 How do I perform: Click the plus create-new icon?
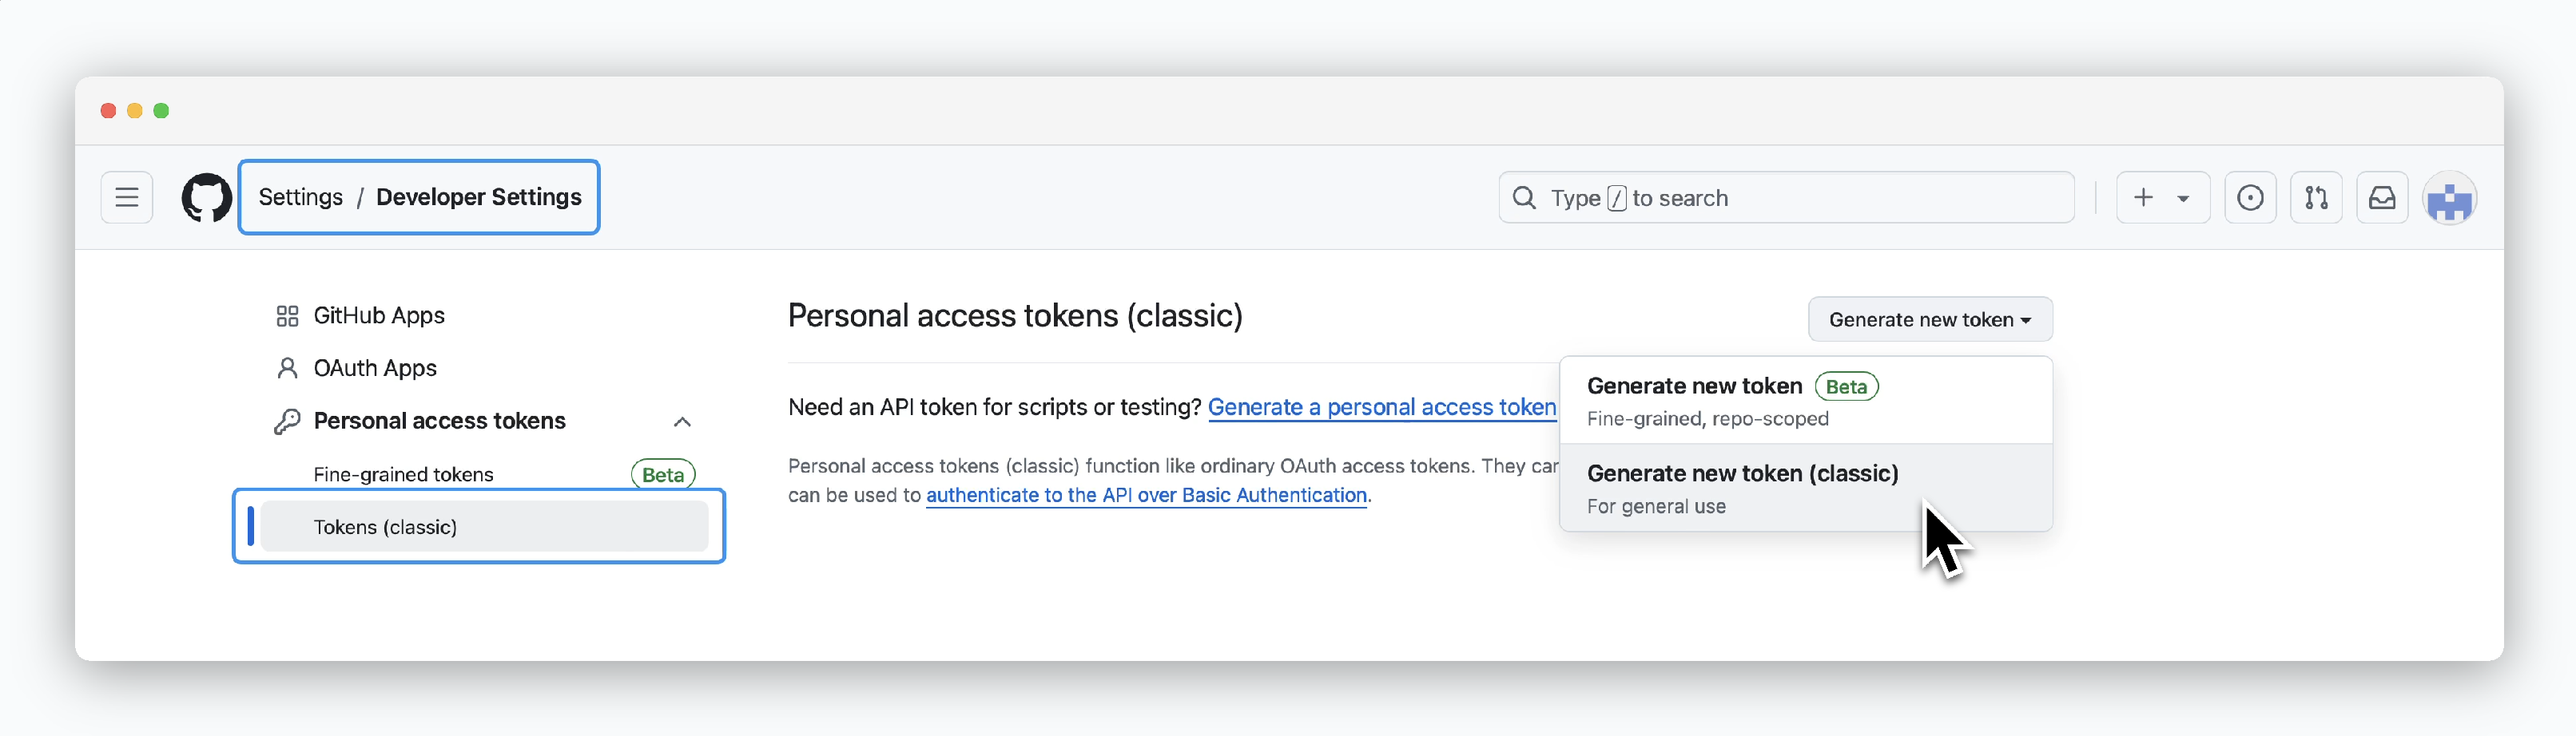tap(2143, 198)
